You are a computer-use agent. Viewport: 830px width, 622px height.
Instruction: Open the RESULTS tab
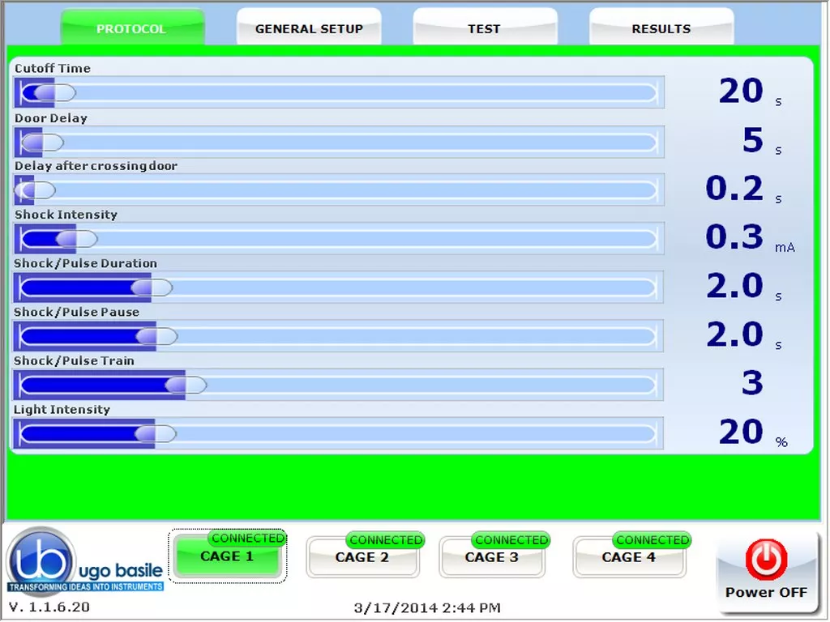(x=661, y=28)
